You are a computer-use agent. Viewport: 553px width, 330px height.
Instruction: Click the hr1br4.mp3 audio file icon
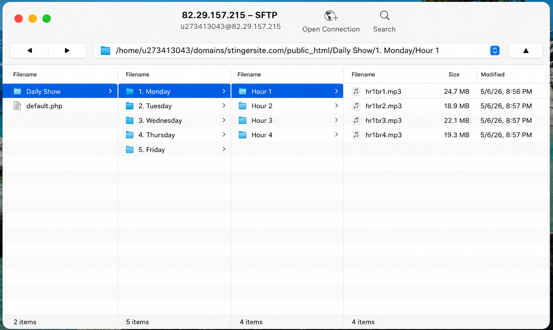coord(356,135)
